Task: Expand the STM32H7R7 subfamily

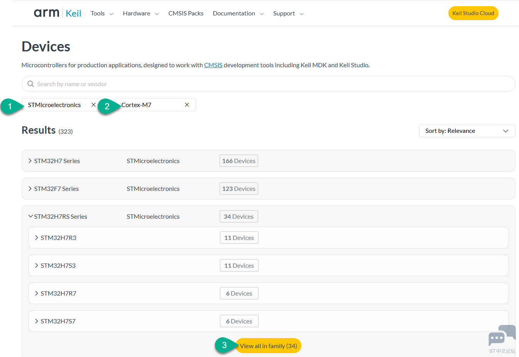Action: (37, 293)
